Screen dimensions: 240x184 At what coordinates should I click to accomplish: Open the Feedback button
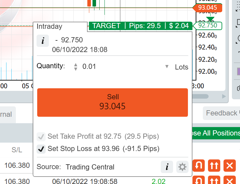[x=222, y=113]
